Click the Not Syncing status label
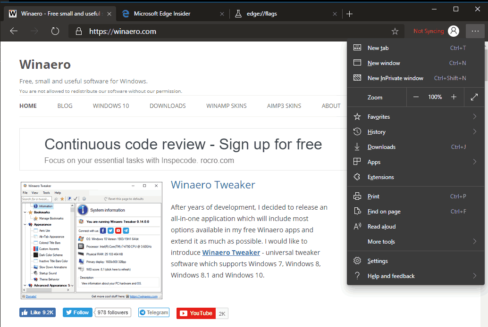Image resolution: width=488 pixels, height=327 pixels. [x=429, y=31]
